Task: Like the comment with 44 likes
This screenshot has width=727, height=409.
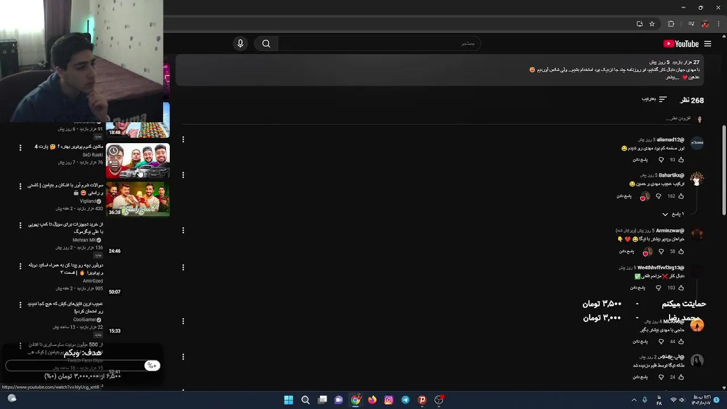Action: 681,341
